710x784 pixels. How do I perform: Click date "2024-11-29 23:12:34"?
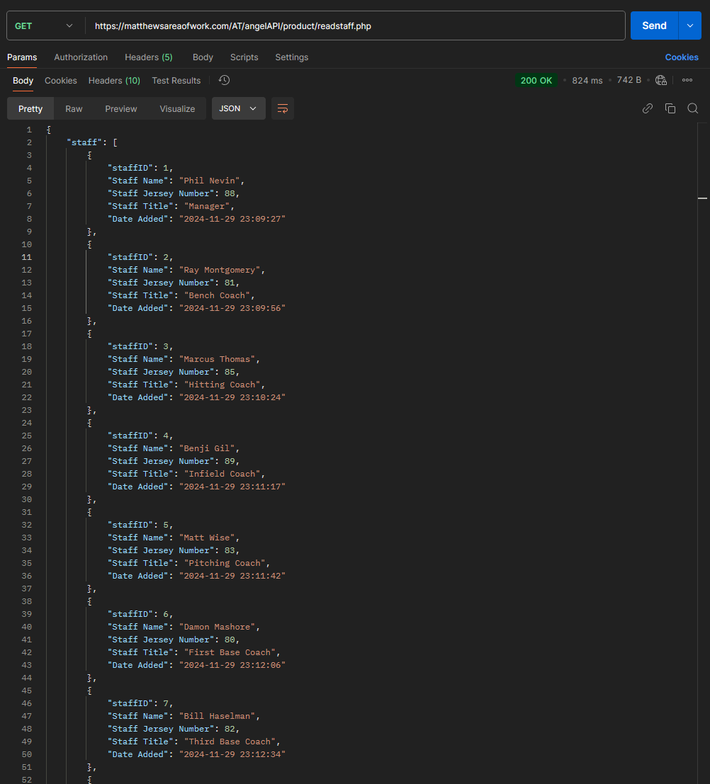click(232, 754)
